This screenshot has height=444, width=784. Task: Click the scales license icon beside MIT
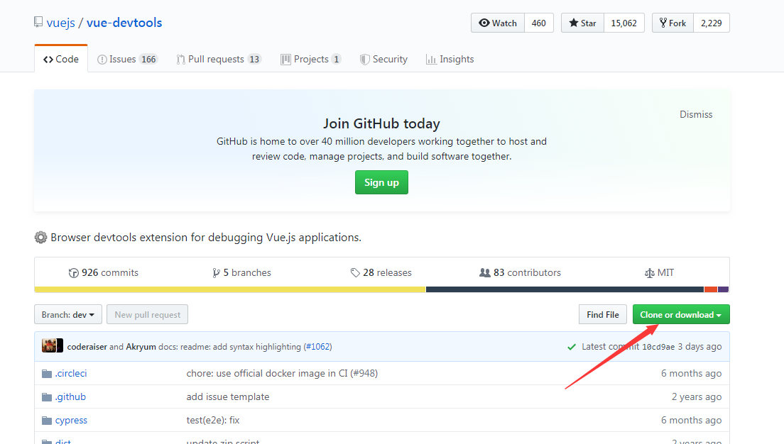(x=650, y=272)
